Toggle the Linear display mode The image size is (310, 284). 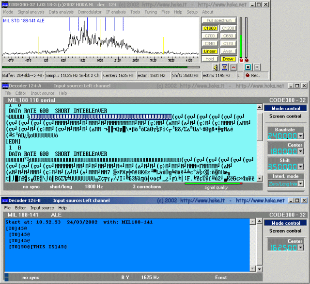(210, 51)
